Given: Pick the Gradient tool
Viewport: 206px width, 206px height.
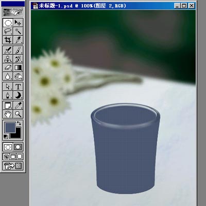Looking at the screenshot, I should tap(18, 67).
